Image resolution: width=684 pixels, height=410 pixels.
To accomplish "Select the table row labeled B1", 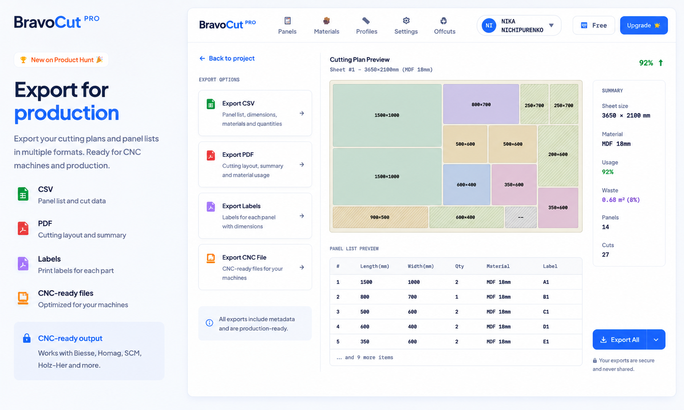I will [456, 297].
